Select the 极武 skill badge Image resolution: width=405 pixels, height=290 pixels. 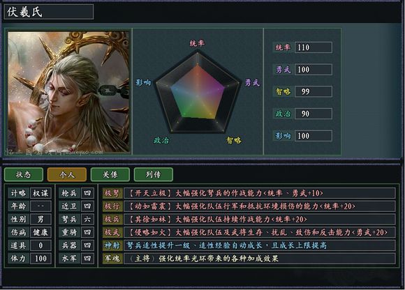[112, 233]
